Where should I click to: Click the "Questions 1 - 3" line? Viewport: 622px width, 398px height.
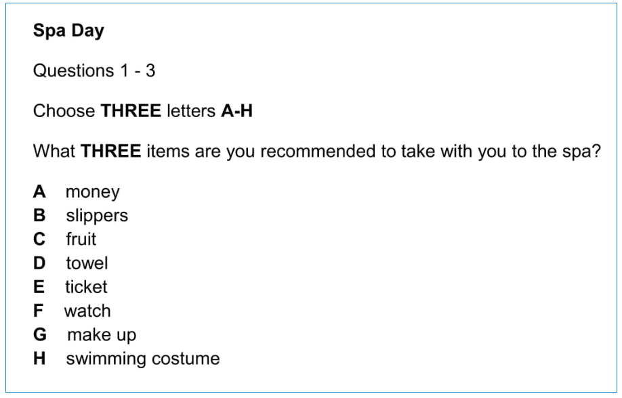click(94, 71)
